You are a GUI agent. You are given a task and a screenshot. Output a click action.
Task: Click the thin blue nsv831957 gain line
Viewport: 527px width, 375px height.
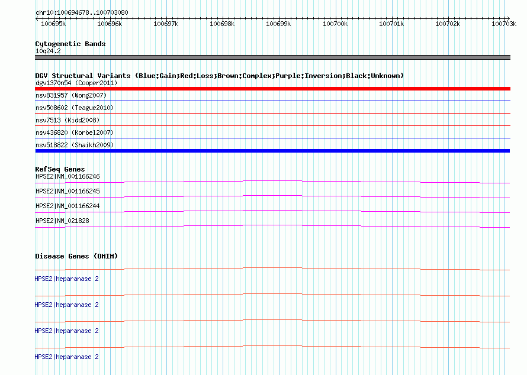[272, 101]
